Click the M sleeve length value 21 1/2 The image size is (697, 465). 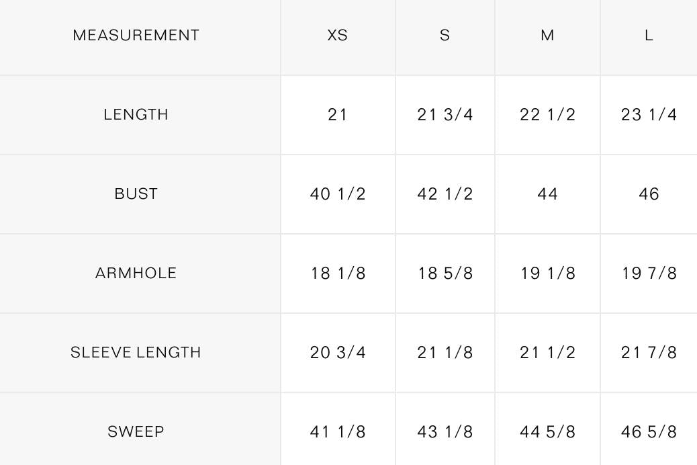tap(547, 352)
